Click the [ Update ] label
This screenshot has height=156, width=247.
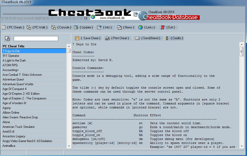coord(86,27)
